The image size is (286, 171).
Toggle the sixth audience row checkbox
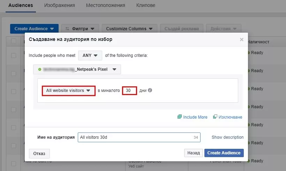(14, 146)
